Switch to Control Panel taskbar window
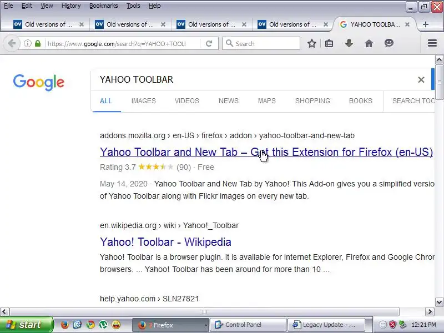The height and width of the screenshot is (333, 444). 248,325
